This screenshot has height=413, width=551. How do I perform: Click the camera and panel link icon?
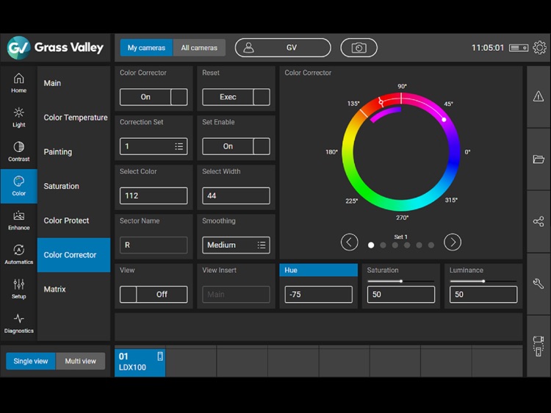click(538, 346)
